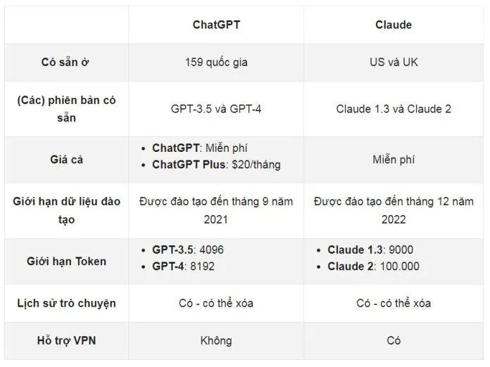Click the "tháng 9 năm 2021" training cell
This screenshot has height=367, width=490.
point(215,210)
